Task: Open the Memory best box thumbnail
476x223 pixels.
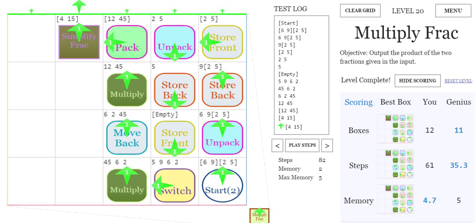Action: click(395, 199)
